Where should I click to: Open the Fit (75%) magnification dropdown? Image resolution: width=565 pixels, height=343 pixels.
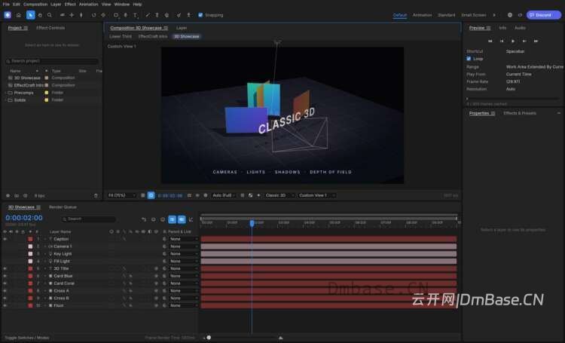click(122, 195)
